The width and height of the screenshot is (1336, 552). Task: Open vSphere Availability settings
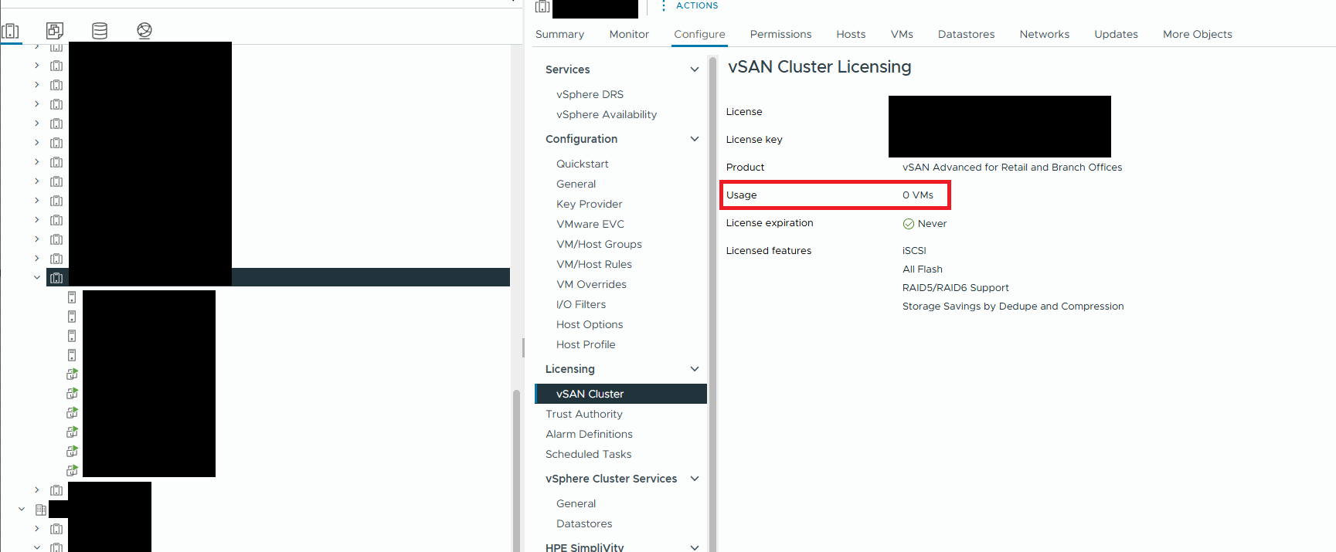pyautogui.click(x=607, y=114)
